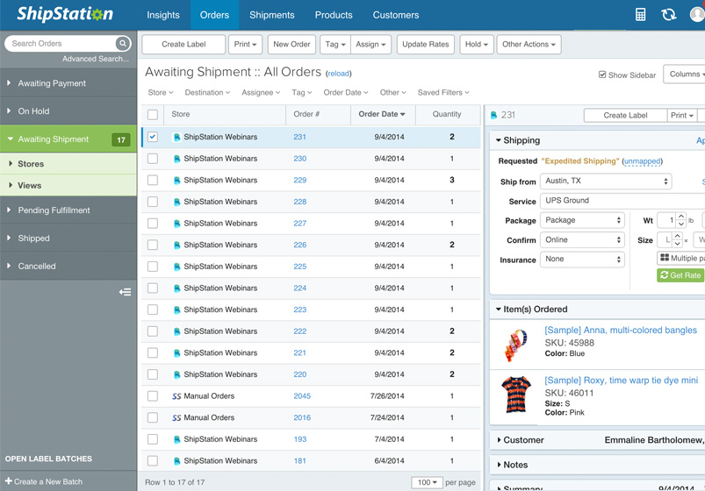Open the Other Actions dropdown
The image size is (705, 491).
529,45
